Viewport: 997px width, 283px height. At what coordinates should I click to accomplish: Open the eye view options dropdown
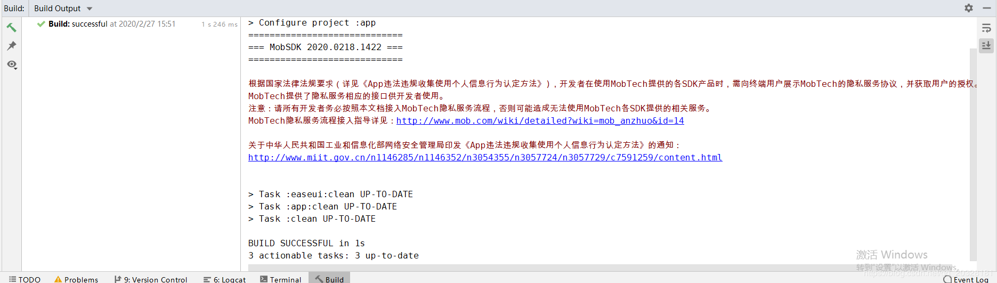(x=12, y=64)
